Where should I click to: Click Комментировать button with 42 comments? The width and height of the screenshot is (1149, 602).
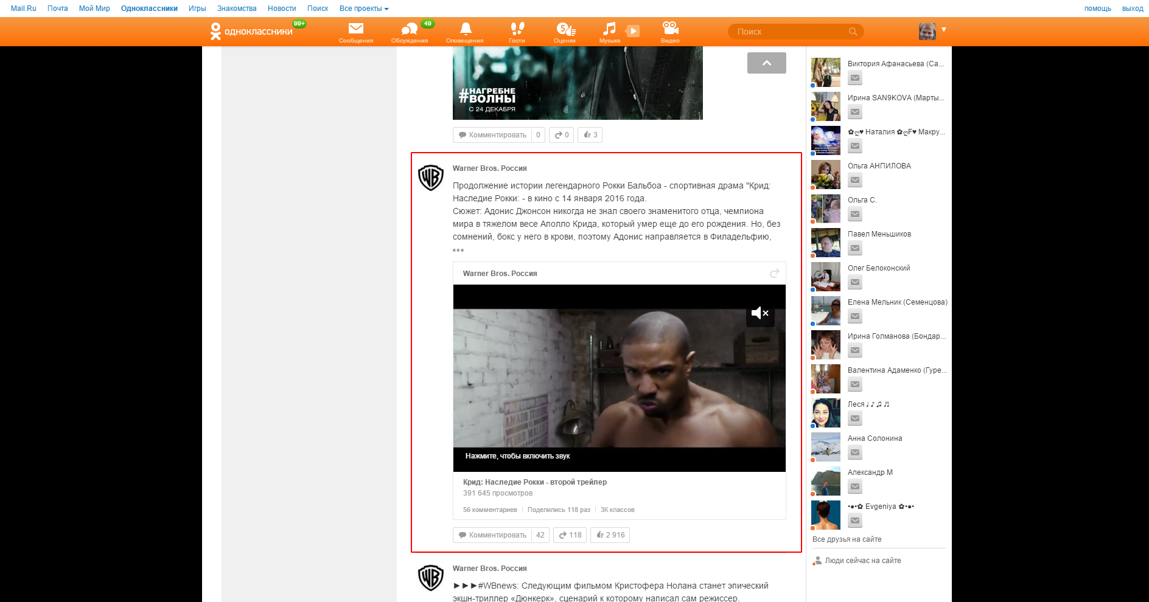tap(501, 535)
